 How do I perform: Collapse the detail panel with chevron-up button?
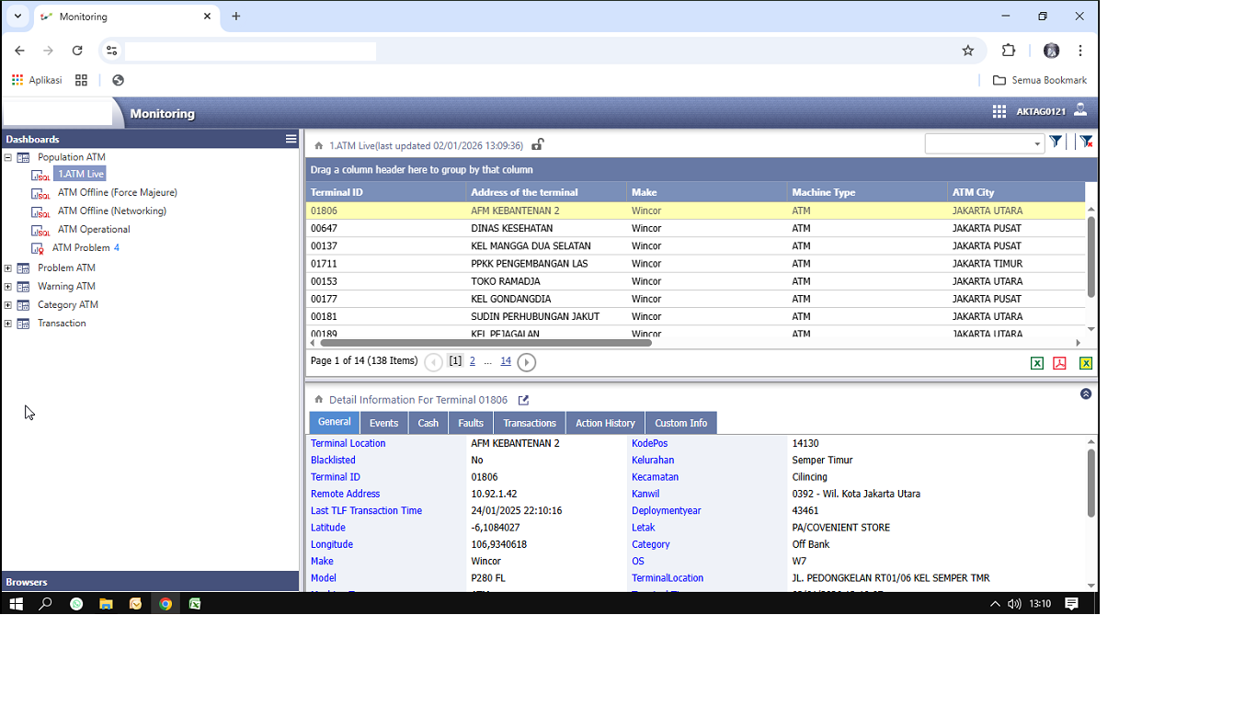coord(1086,393)
